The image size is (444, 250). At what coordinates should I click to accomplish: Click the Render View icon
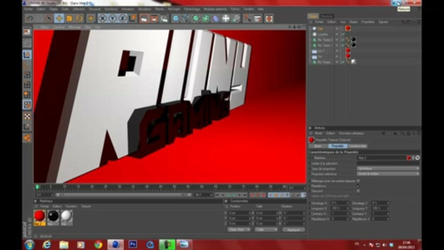[x=144, y=18]
